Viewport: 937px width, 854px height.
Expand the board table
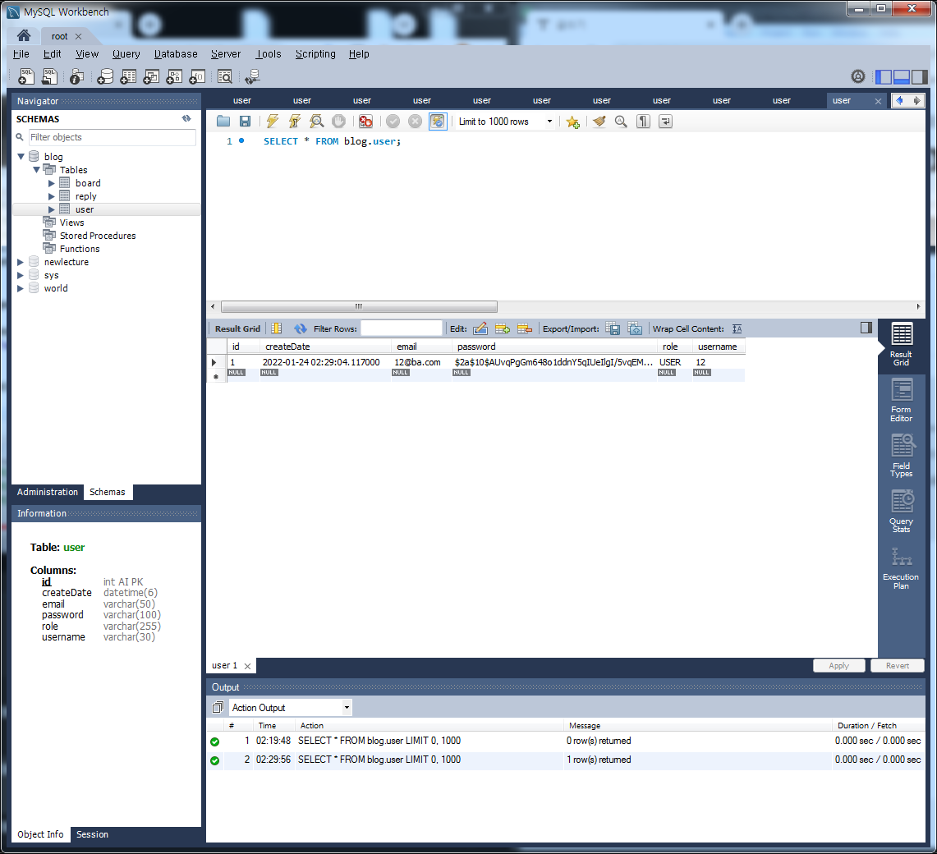coord(52,183)
